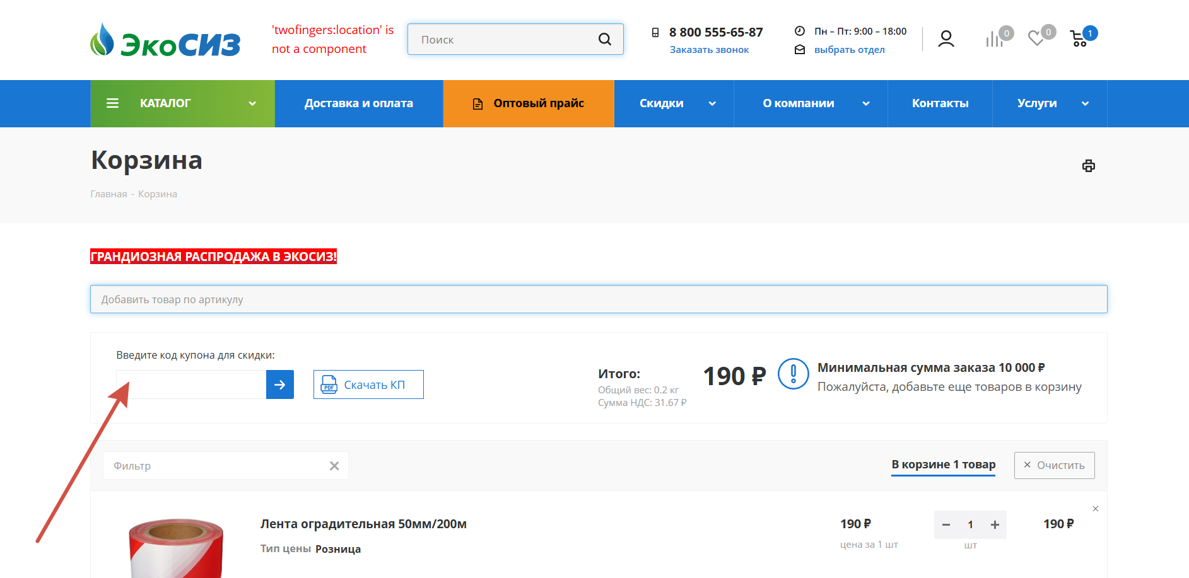The height and width of the screenshot is (578, 1189).
Task: Click the tape product thumbnail
Action: pyautogui.click(x=176, y=548)
